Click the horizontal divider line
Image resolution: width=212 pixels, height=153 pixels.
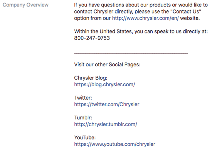click(131, 53)
